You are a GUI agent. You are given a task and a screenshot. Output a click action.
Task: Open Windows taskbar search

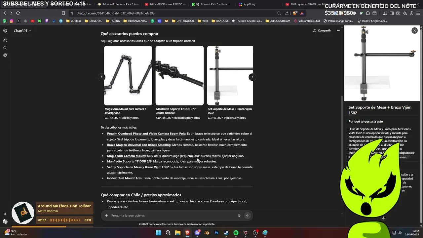point(168,233)
